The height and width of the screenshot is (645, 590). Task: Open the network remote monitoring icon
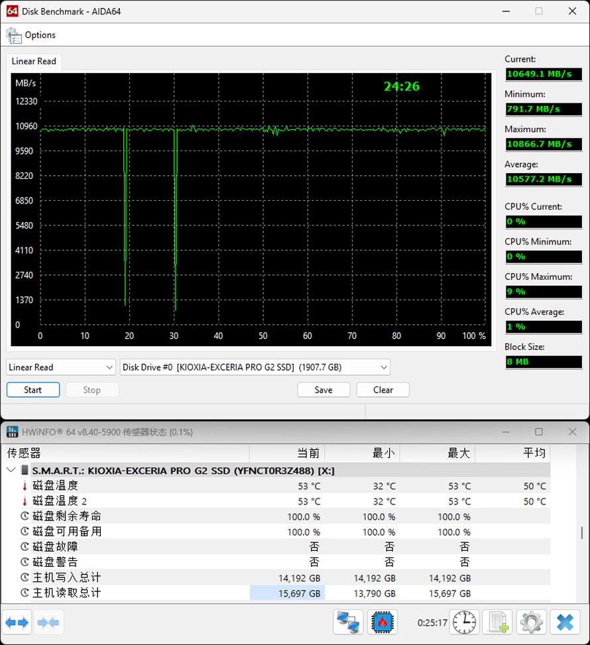(348, 622)
